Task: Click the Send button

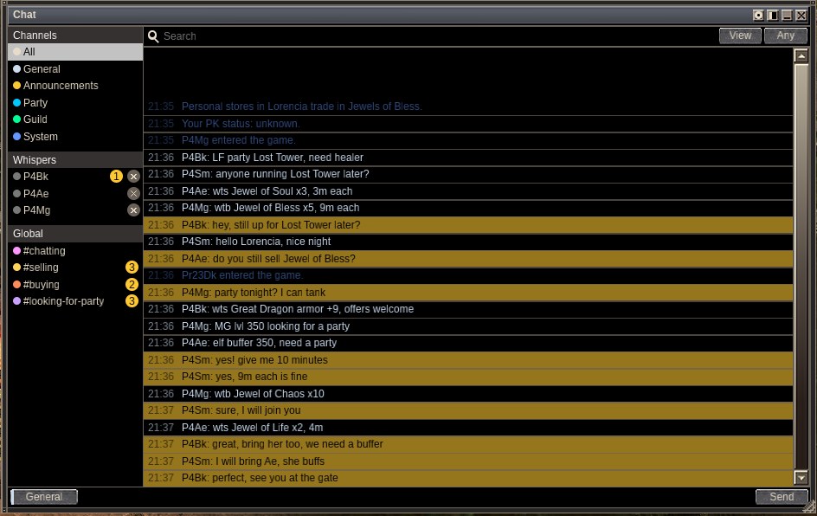Action: 782,497
